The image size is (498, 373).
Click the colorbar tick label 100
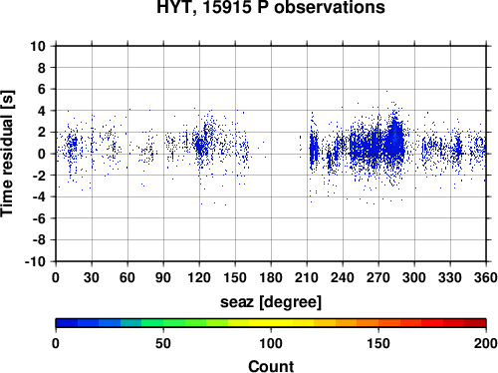pyautogui.click(x=271, y=343)
